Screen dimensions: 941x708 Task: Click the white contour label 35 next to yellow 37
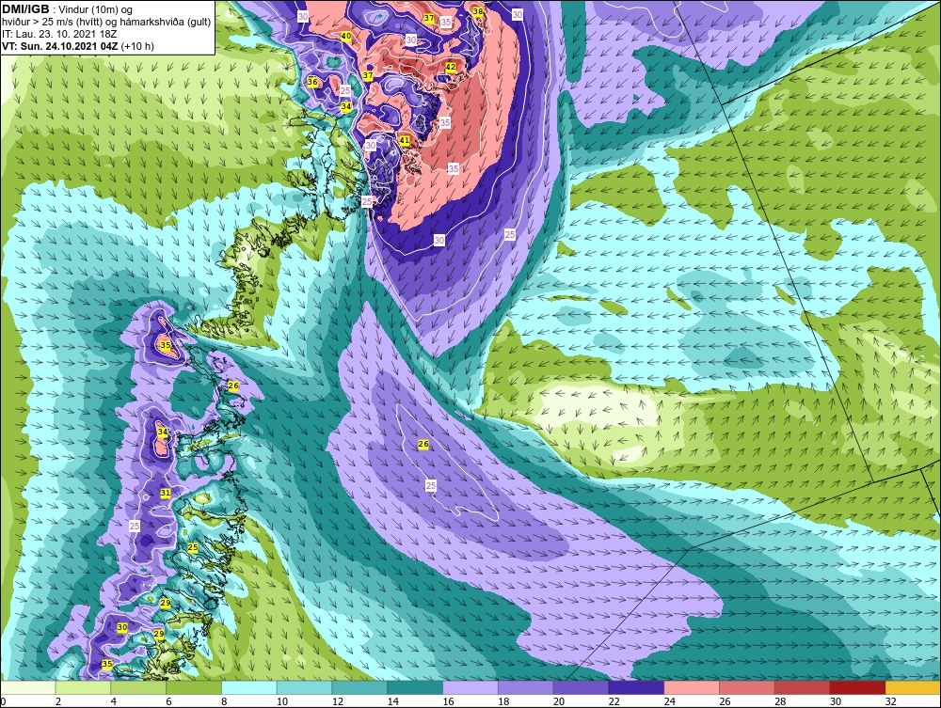coord(445,22)
